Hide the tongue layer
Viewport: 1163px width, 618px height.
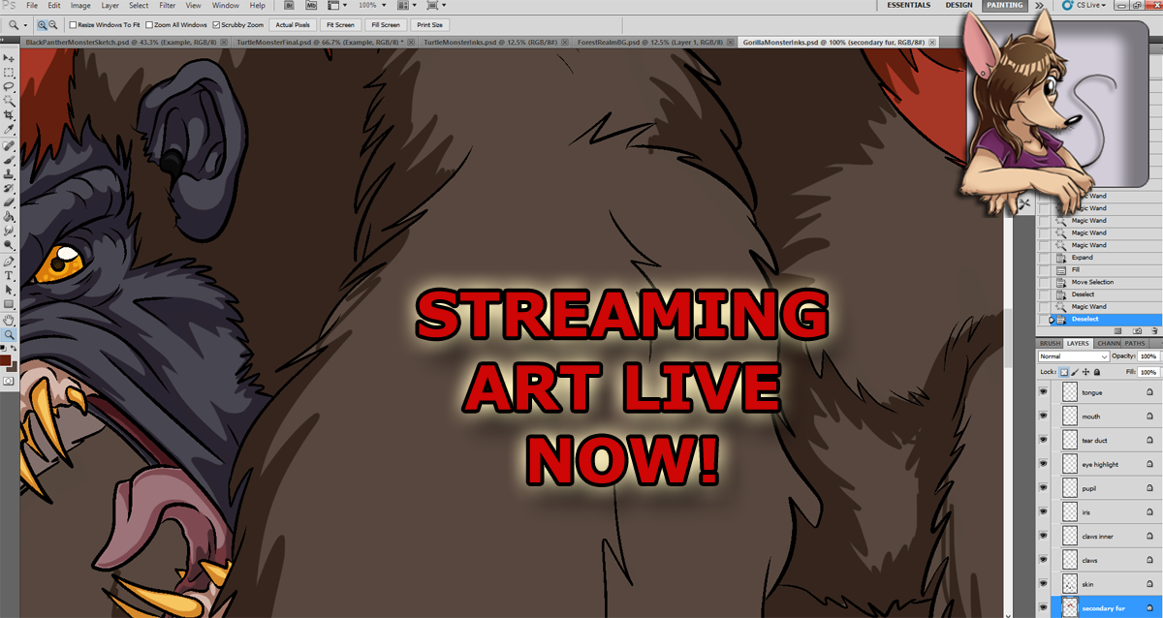pyautogui.click(x=1044, y=392)
